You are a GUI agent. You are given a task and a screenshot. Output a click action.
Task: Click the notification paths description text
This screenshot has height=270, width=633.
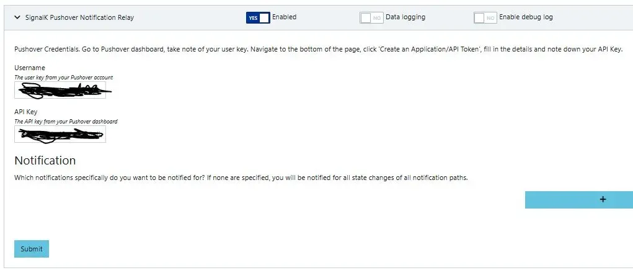(x=241, y=178)
